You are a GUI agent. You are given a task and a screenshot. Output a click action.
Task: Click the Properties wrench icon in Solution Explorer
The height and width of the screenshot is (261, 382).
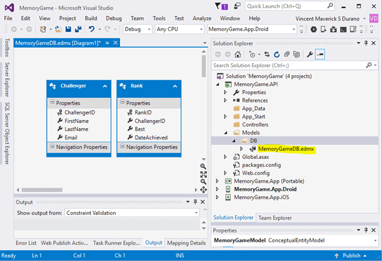(x=310, y=54)
